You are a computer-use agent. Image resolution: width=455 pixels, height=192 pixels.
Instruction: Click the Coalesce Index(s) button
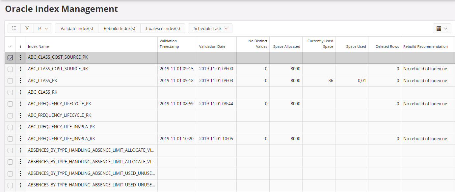(163, 28)
